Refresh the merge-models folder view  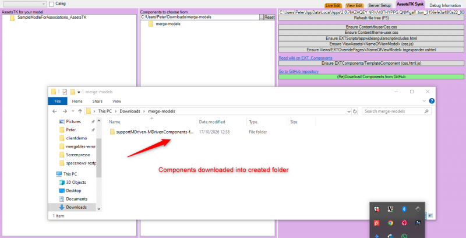pos(355,111)
